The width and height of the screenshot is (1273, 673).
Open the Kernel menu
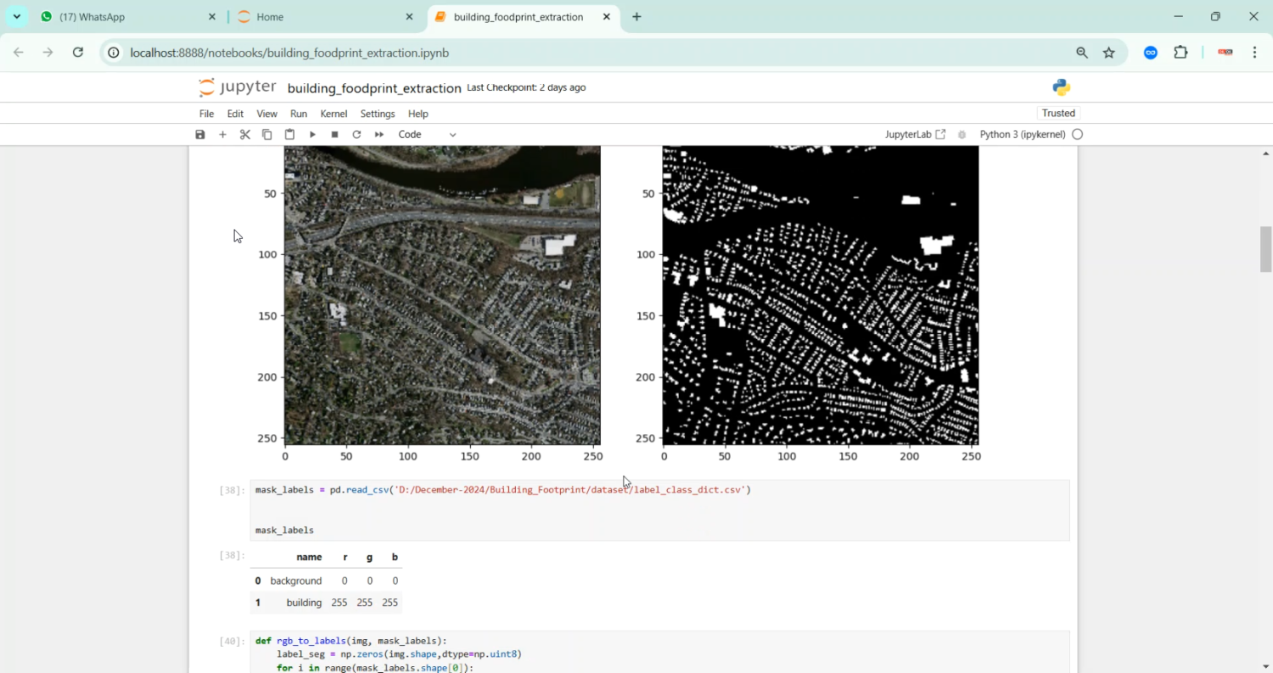pyautogui.click(x=334, y=114)
